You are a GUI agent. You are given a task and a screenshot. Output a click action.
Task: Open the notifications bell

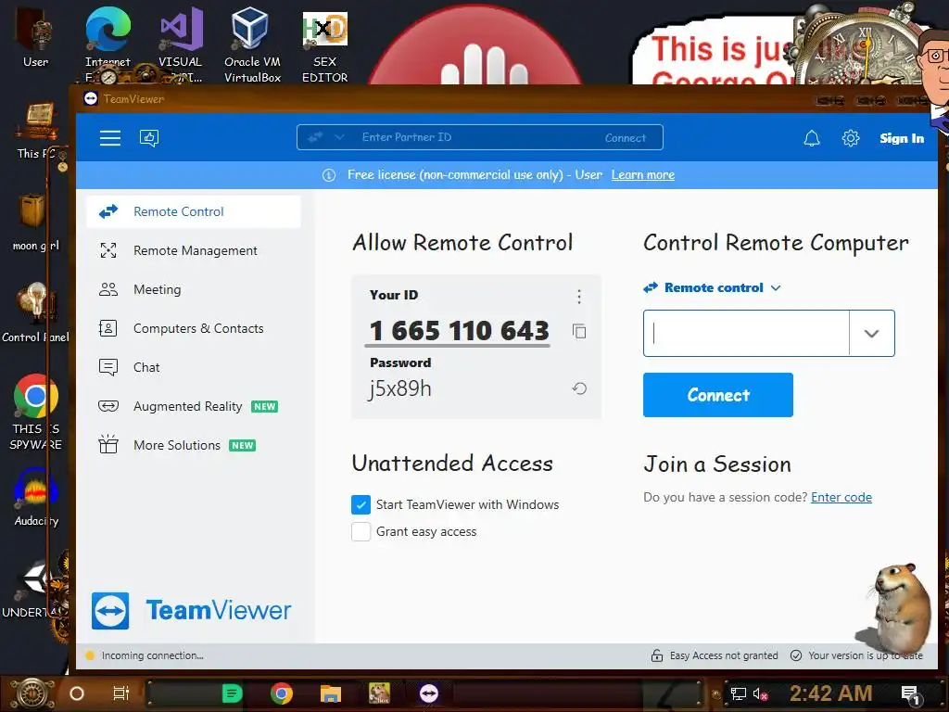pos(812,139)
